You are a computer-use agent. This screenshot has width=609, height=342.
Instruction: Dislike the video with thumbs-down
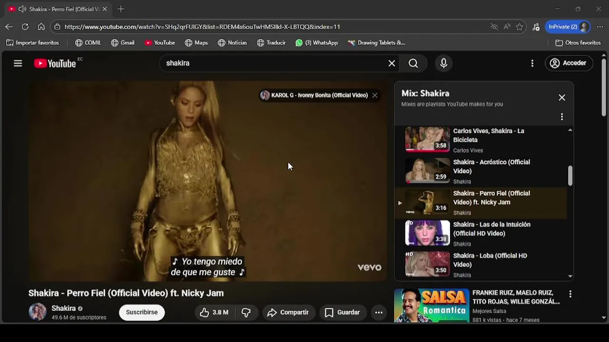pos(246,312)
